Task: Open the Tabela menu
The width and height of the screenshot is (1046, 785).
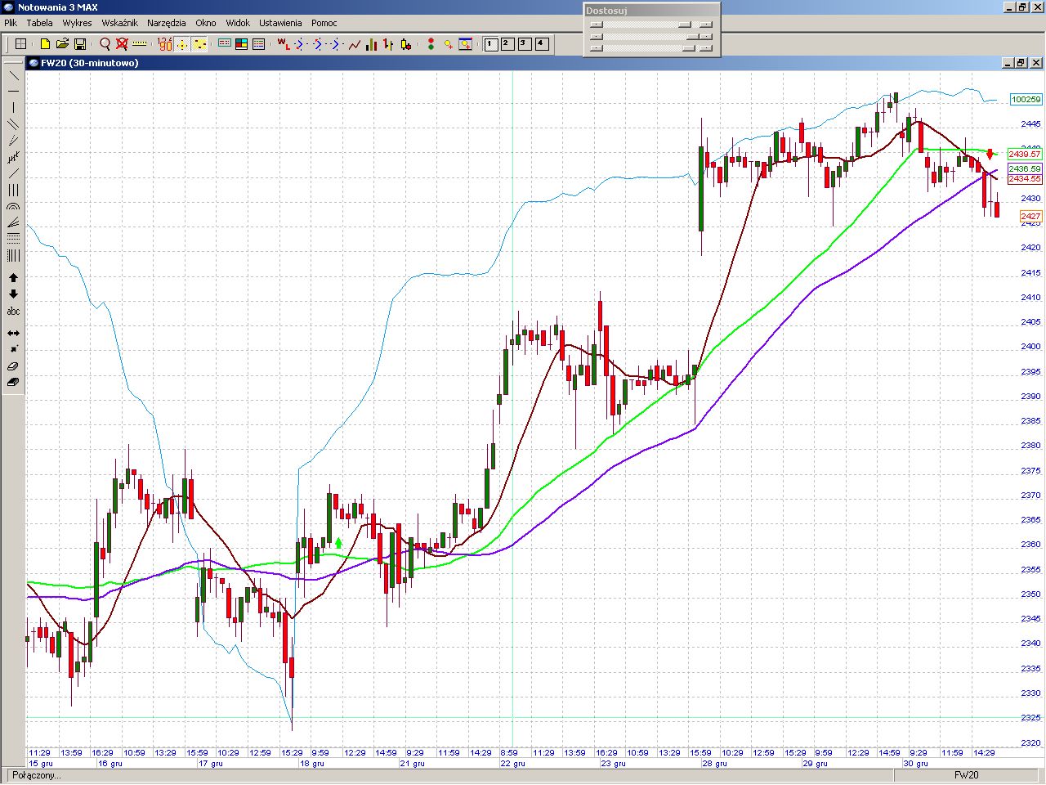Action: (39, 23)
